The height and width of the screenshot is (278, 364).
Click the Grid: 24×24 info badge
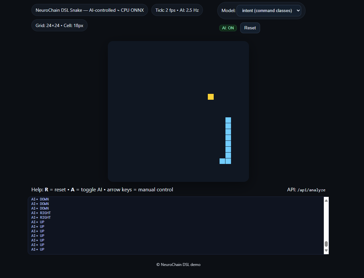click(x=59, y=25)
